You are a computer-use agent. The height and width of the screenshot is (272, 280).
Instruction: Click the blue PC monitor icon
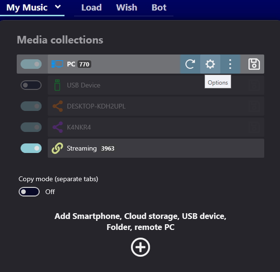57,64
